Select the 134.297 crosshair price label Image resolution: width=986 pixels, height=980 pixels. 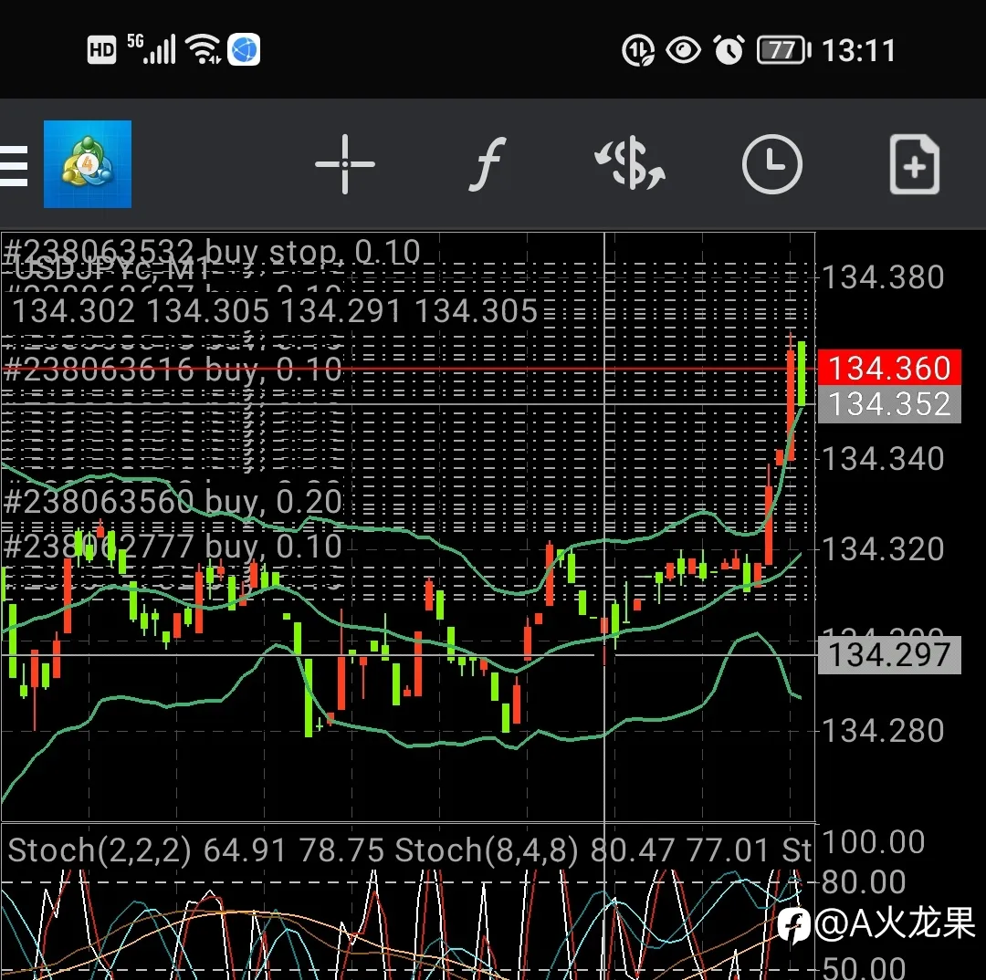click(x=889, y=655)
